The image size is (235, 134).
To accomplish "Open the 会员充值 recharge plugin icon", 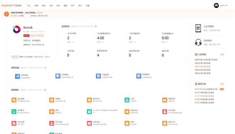I will [14, 123].
